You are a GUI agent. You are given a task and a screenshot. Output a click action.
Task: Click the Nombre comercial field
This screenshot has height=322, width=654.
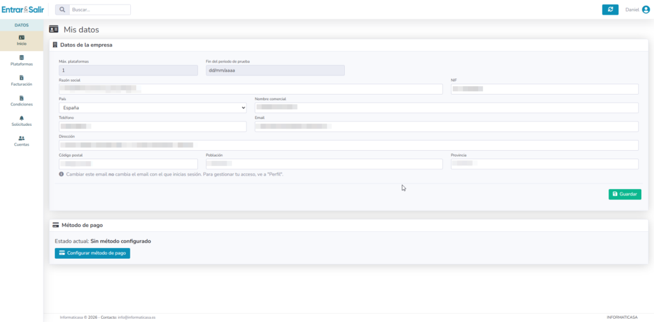click(x=446, y=107)
